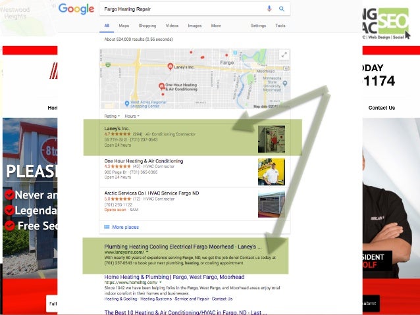Image resolution: width=420 pixels, height=315 pixels.
Task: Open the Home Heating & Plumbing result
Action: pos(174,277)
